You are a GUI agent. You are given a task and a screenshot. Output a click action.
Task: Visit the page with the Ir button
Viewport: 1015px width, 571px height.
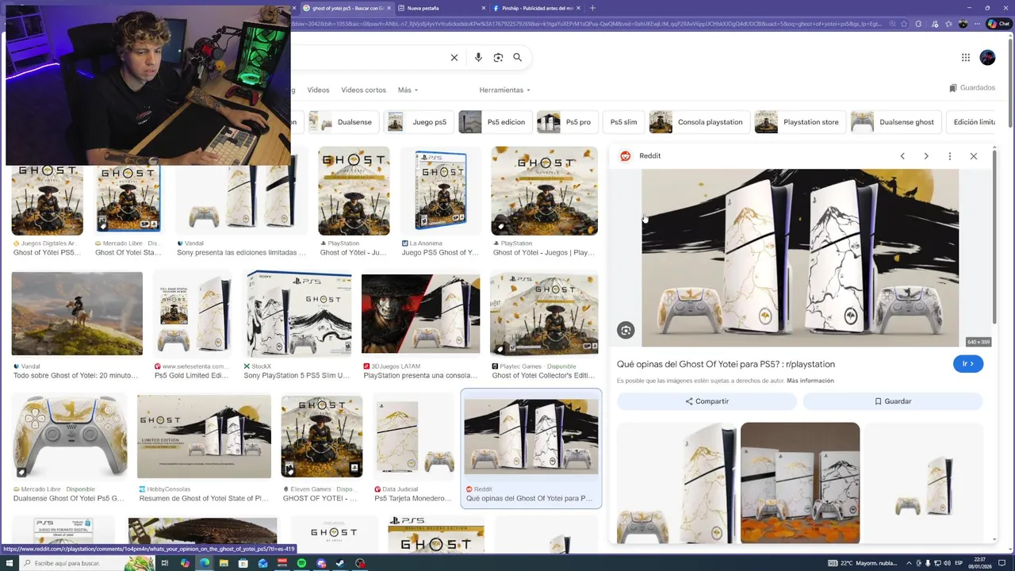point(968,364)
